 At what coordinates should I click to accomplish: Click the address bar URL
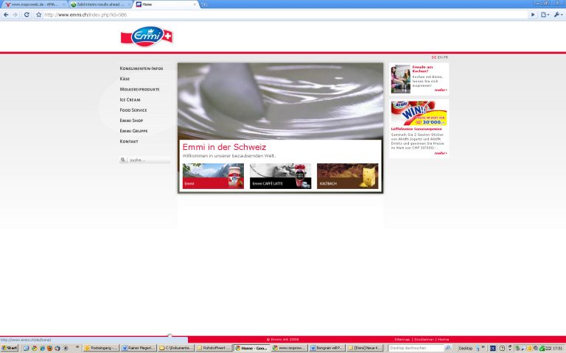tap(85, 15)
